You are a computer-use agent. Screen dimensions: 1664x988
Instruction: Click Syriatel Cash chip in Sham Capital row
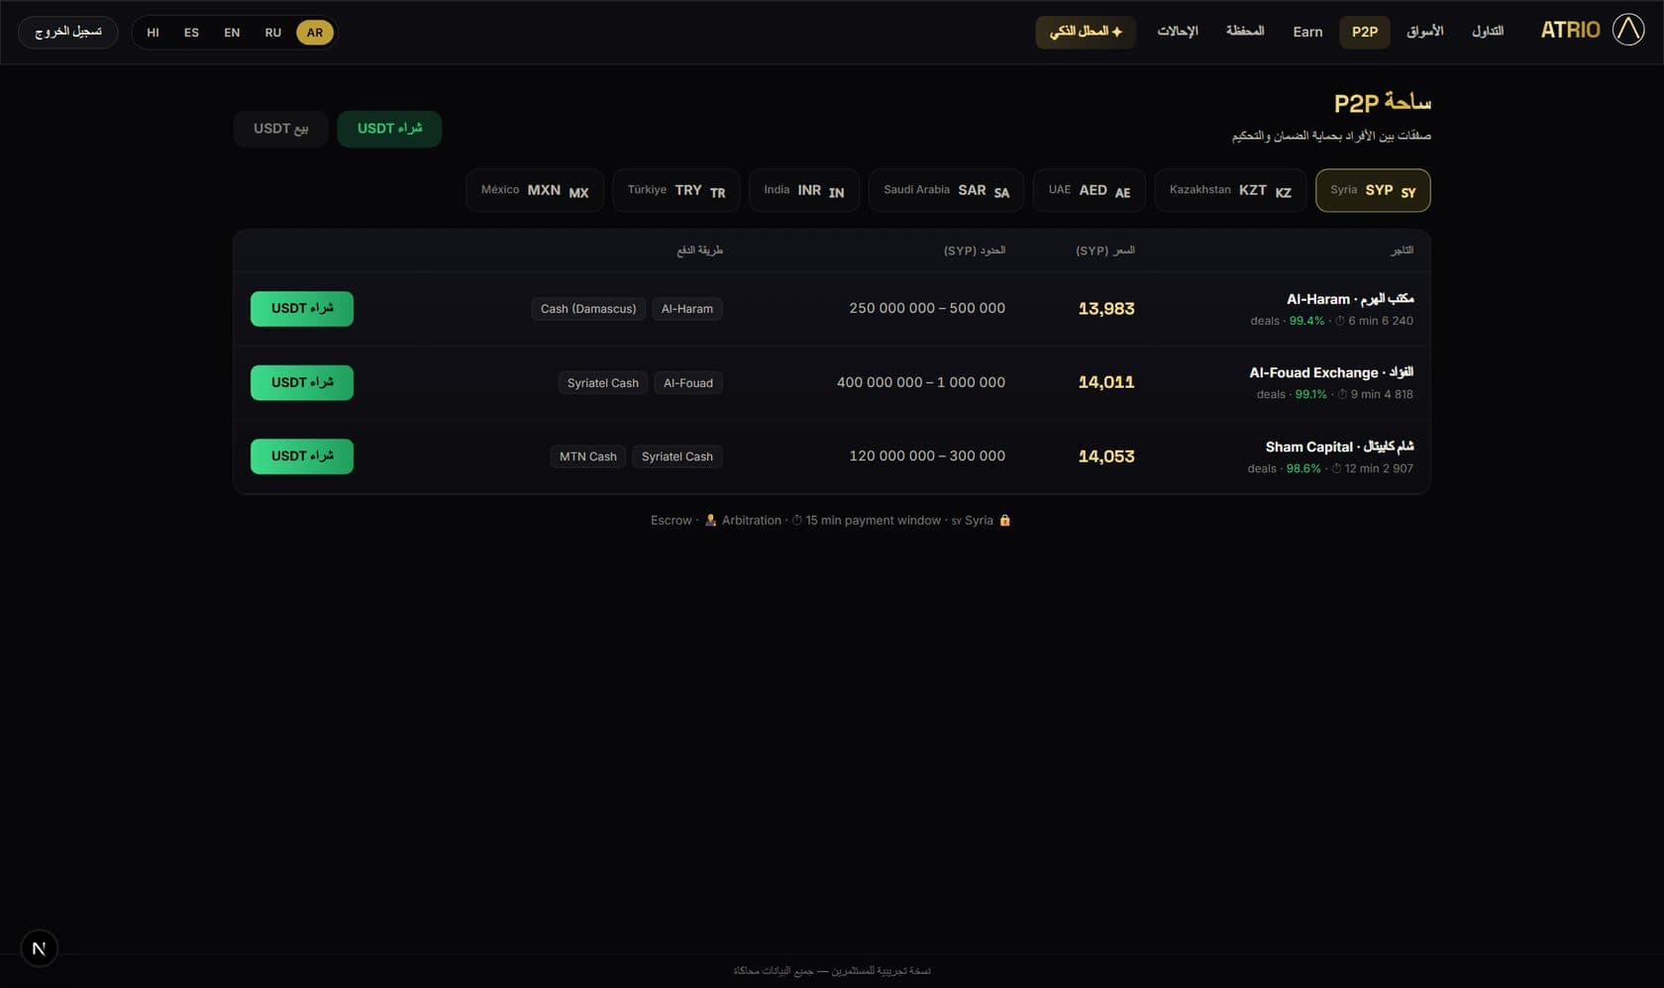click(x=677, y=456)
